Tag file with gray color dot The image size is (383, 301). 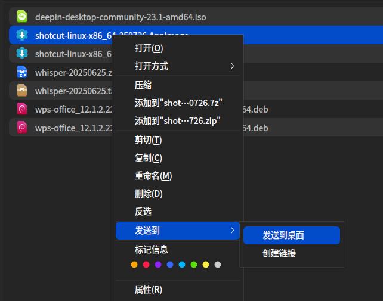pyautogui.click(x=218, y=265)
